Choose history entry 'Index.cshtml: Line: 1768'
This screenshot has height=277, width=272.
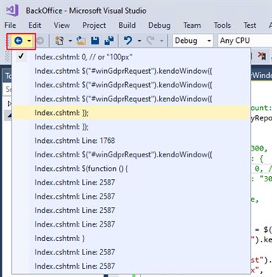coord(132,141)
